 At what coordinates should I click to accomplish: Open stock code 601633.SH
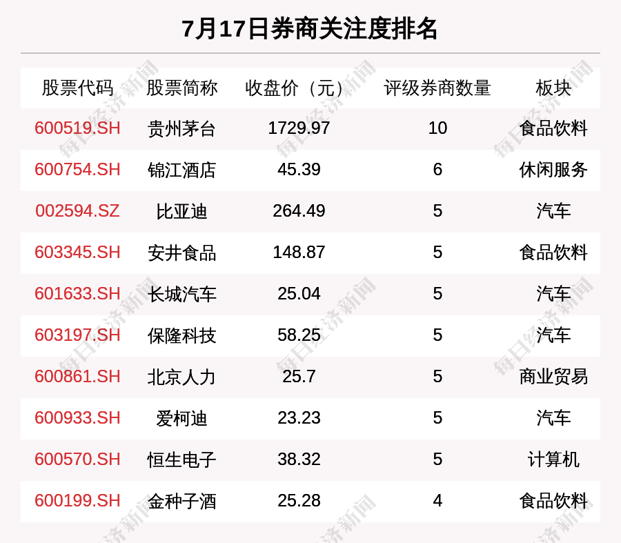77,294
